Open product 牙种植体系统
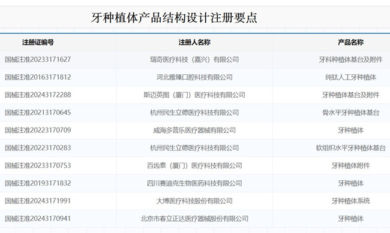390x233 pixels. 350,201
